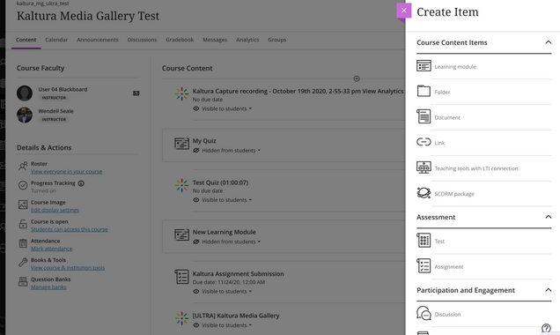Collapse the Assessment section
Screen dimensions: 560x335
click(x=548, y=217)
